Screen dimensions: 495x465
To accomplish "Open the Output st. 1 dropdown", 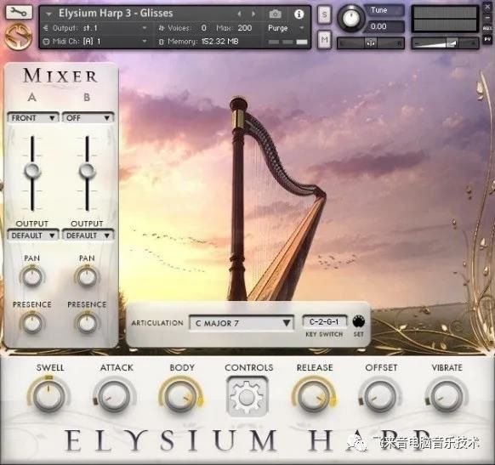I will click(x=94, y=28).
